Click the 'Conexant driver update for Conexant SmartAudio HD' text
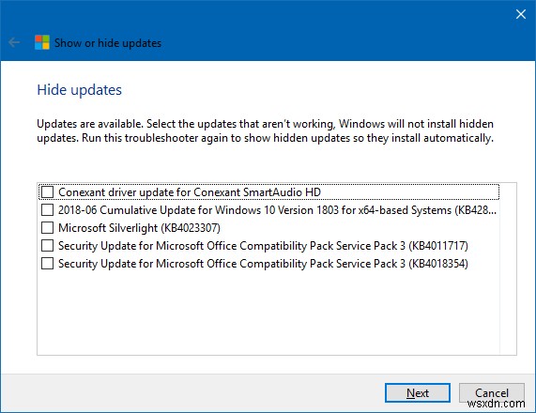The width and height of the screenshot is (536, 413). pyautogui.click(x=190, y=192)
